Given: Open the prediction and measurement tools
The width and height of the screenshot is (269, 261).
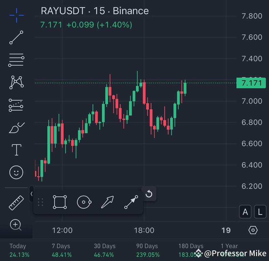Looking at the screenshot, I should (x=16, y=105).
